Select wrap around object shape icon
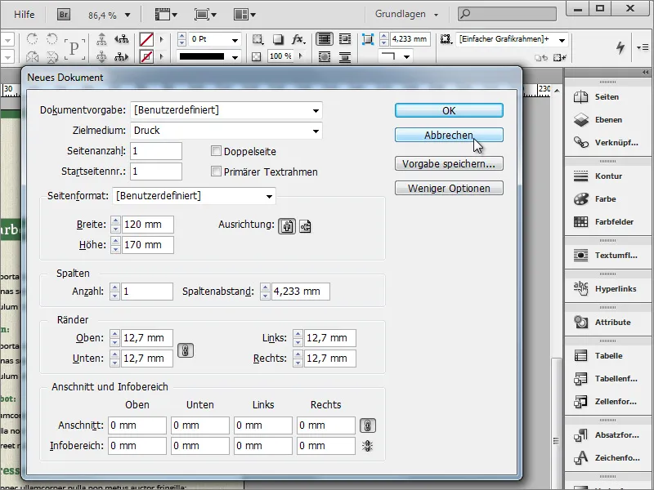Viewport: 654px width, 490px height. click(x=324, y=56)
